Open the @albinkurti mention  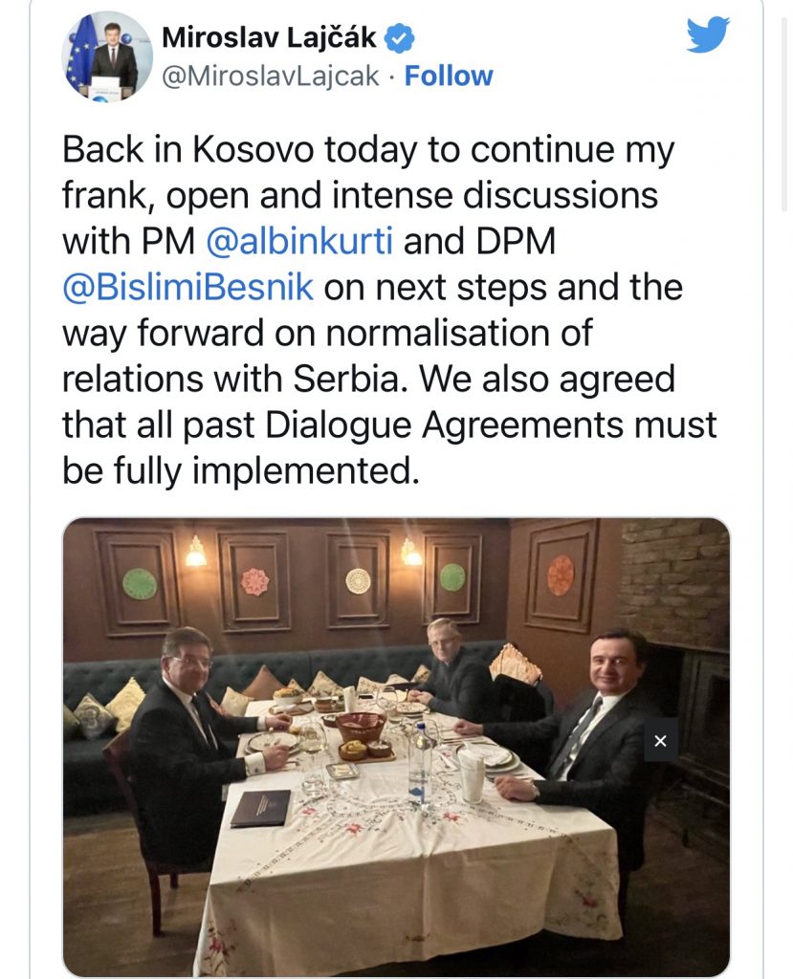(x=299, y=241)
